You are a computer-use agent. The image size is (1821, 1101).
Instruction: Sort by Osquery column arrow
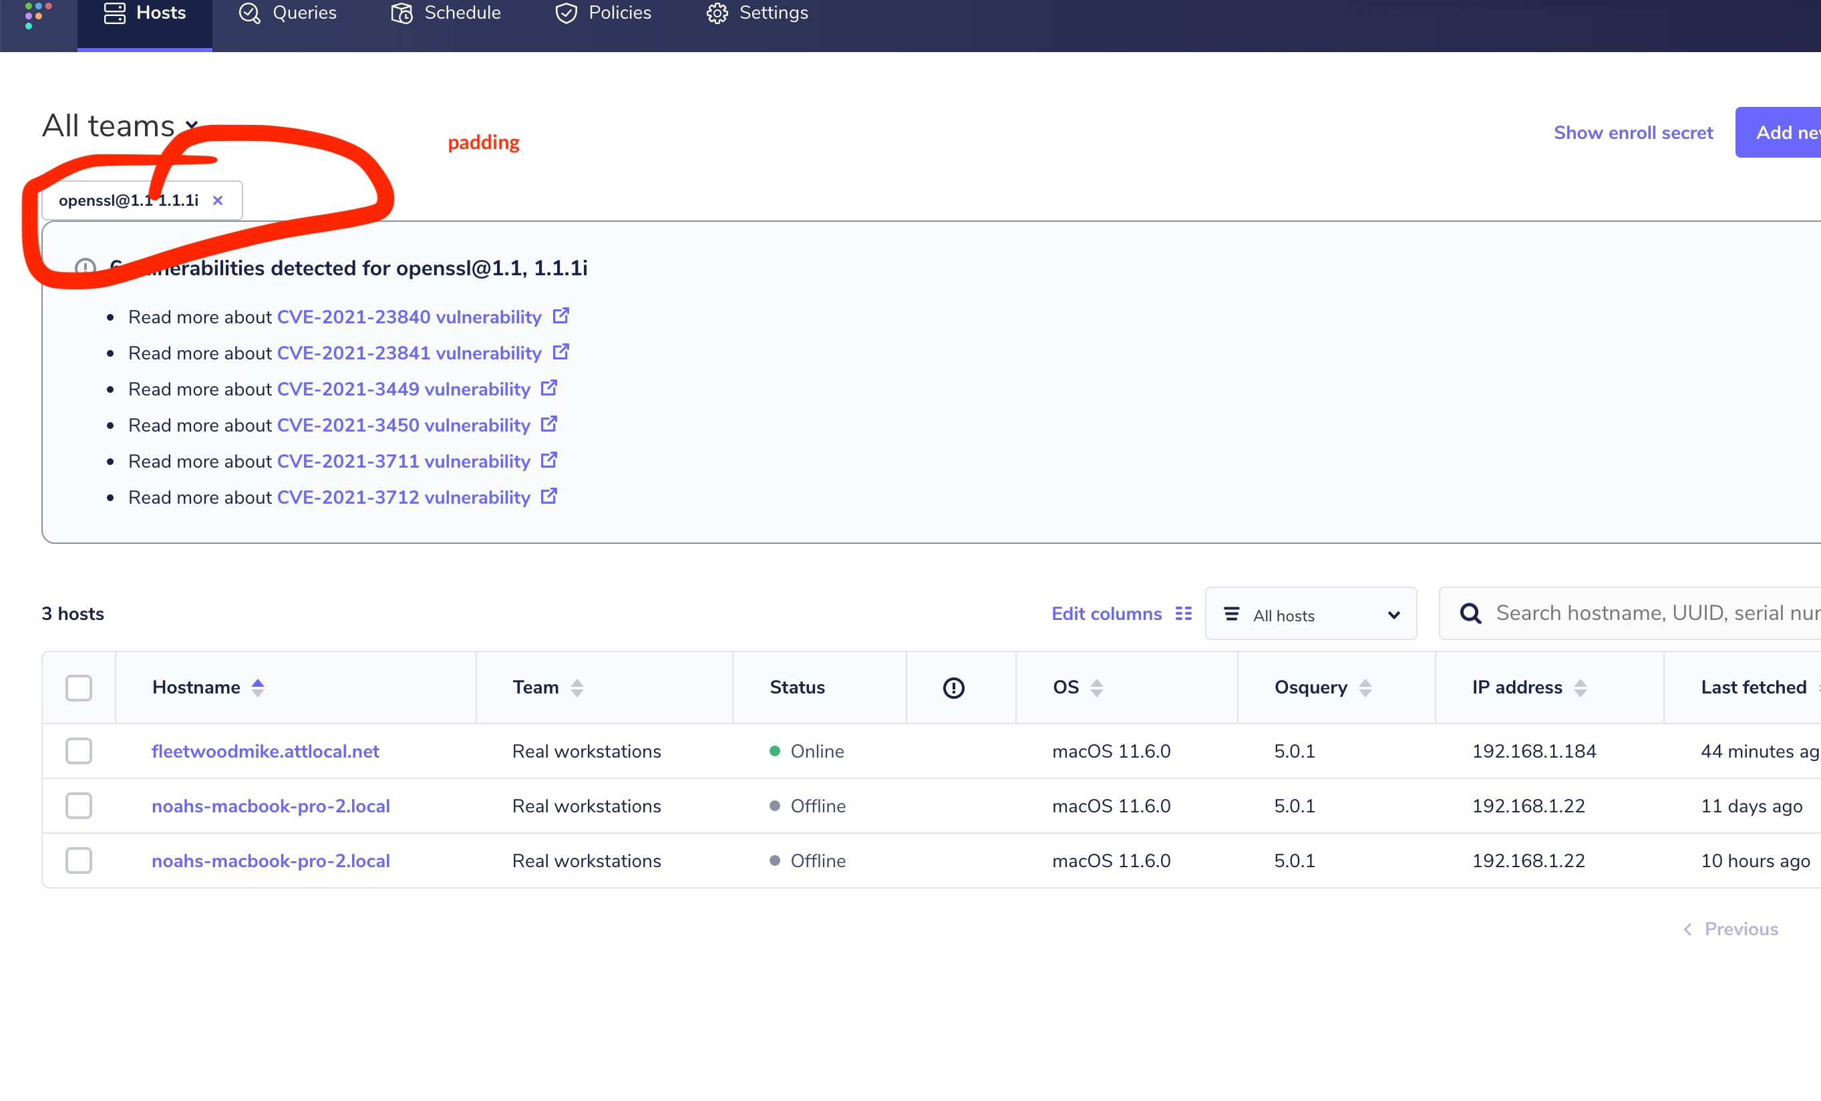coord(1365,688)
